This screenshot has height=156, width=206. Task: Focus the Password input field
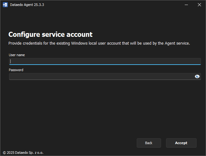click(x=105, y=76)
